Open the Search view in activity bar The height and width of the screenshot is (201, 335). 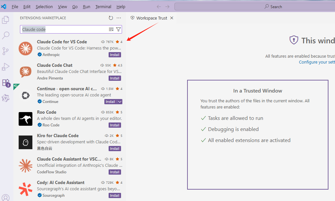click(x=6, y=35)
